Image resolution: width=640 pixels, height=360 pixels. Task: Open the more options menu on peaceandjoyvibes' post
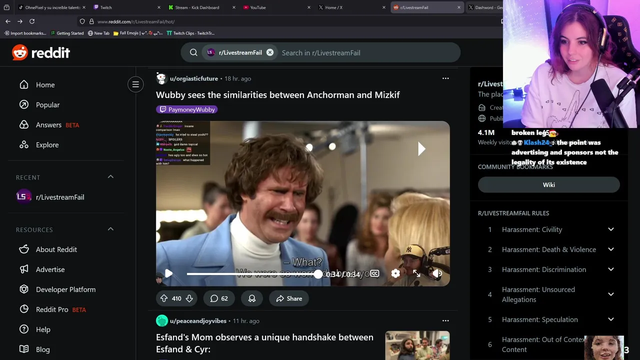445,321
